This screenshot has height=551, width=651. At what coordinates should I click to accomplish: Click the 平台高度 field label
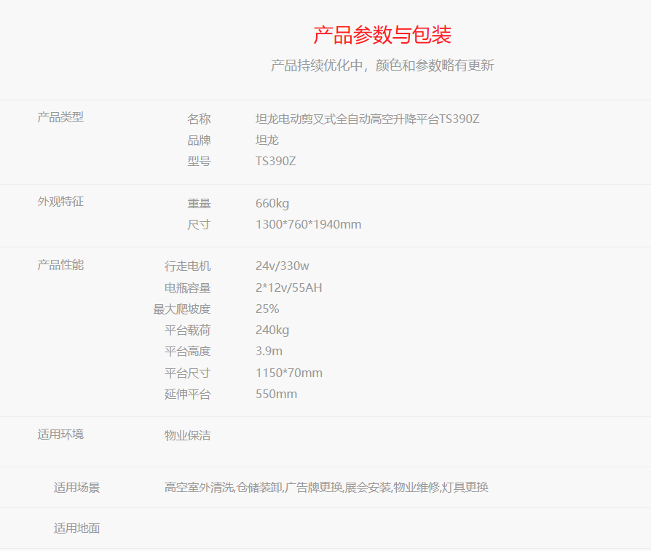pyautogui.click(x=188, y=352)
